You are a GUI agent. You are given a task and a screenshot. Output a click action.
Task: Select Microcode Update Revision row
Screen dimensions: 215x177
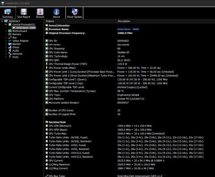(129, 103)
